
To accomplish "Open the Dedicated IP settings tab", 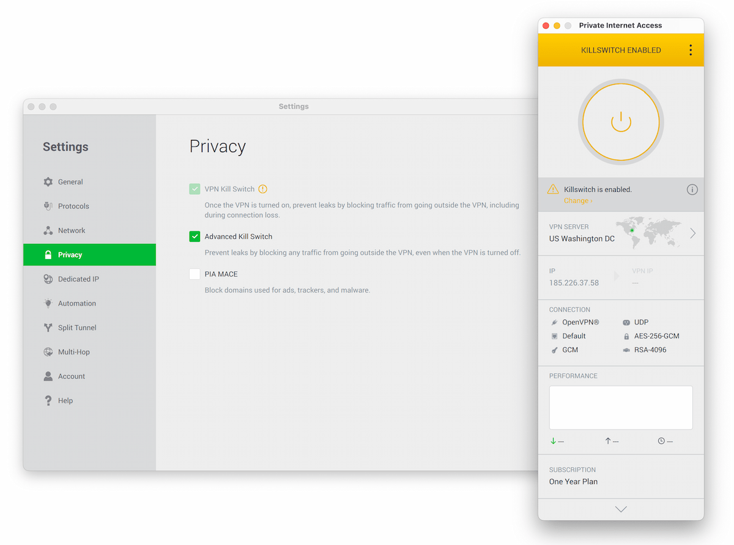I will coord(89,279).
